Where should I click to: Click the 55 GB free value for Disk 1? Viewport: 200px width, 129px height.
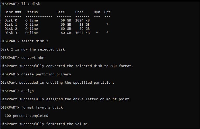click(85, 24)
